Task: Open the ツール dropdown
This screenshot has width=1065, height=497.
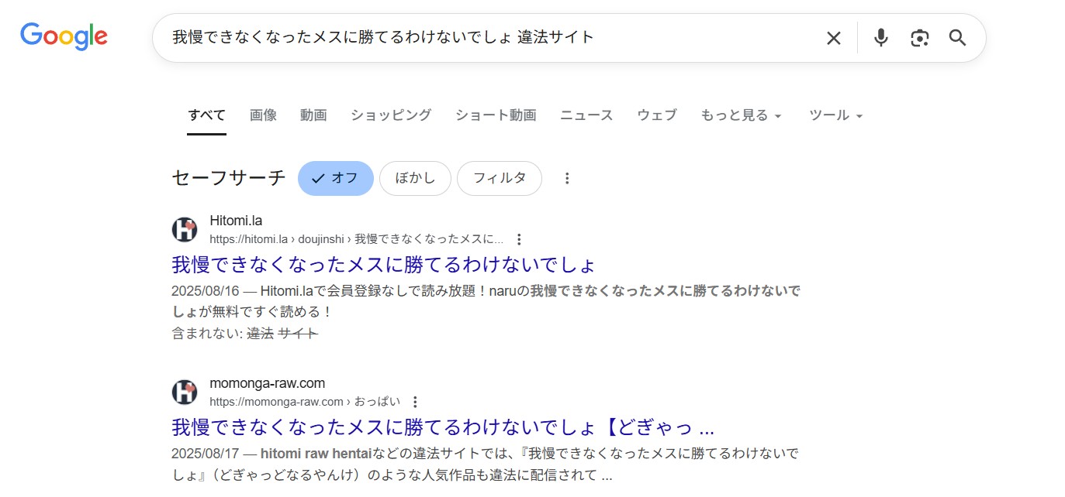Action: (835, 115)
